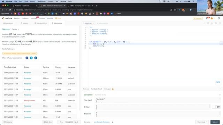Expand the Details chevron next to Success
The image size is (223, 125).
coord(18,29)
